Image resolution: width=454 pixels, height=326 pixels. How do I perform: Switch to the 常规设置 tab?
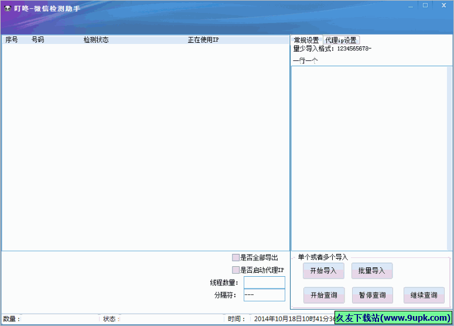pyautogui.click(x=306, y=40)
